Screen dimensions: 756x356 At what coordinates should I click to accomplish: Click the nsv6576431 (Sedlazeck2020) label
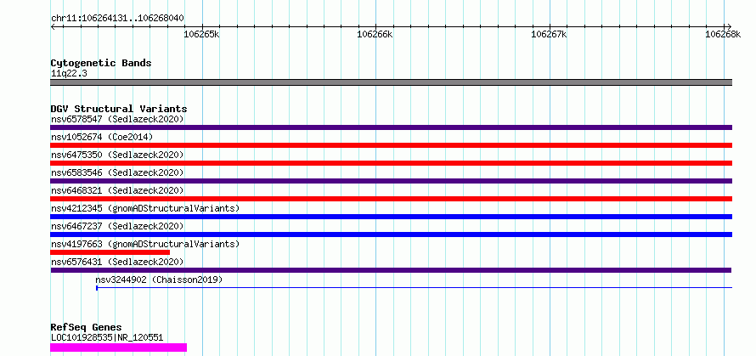pos(117,262)
